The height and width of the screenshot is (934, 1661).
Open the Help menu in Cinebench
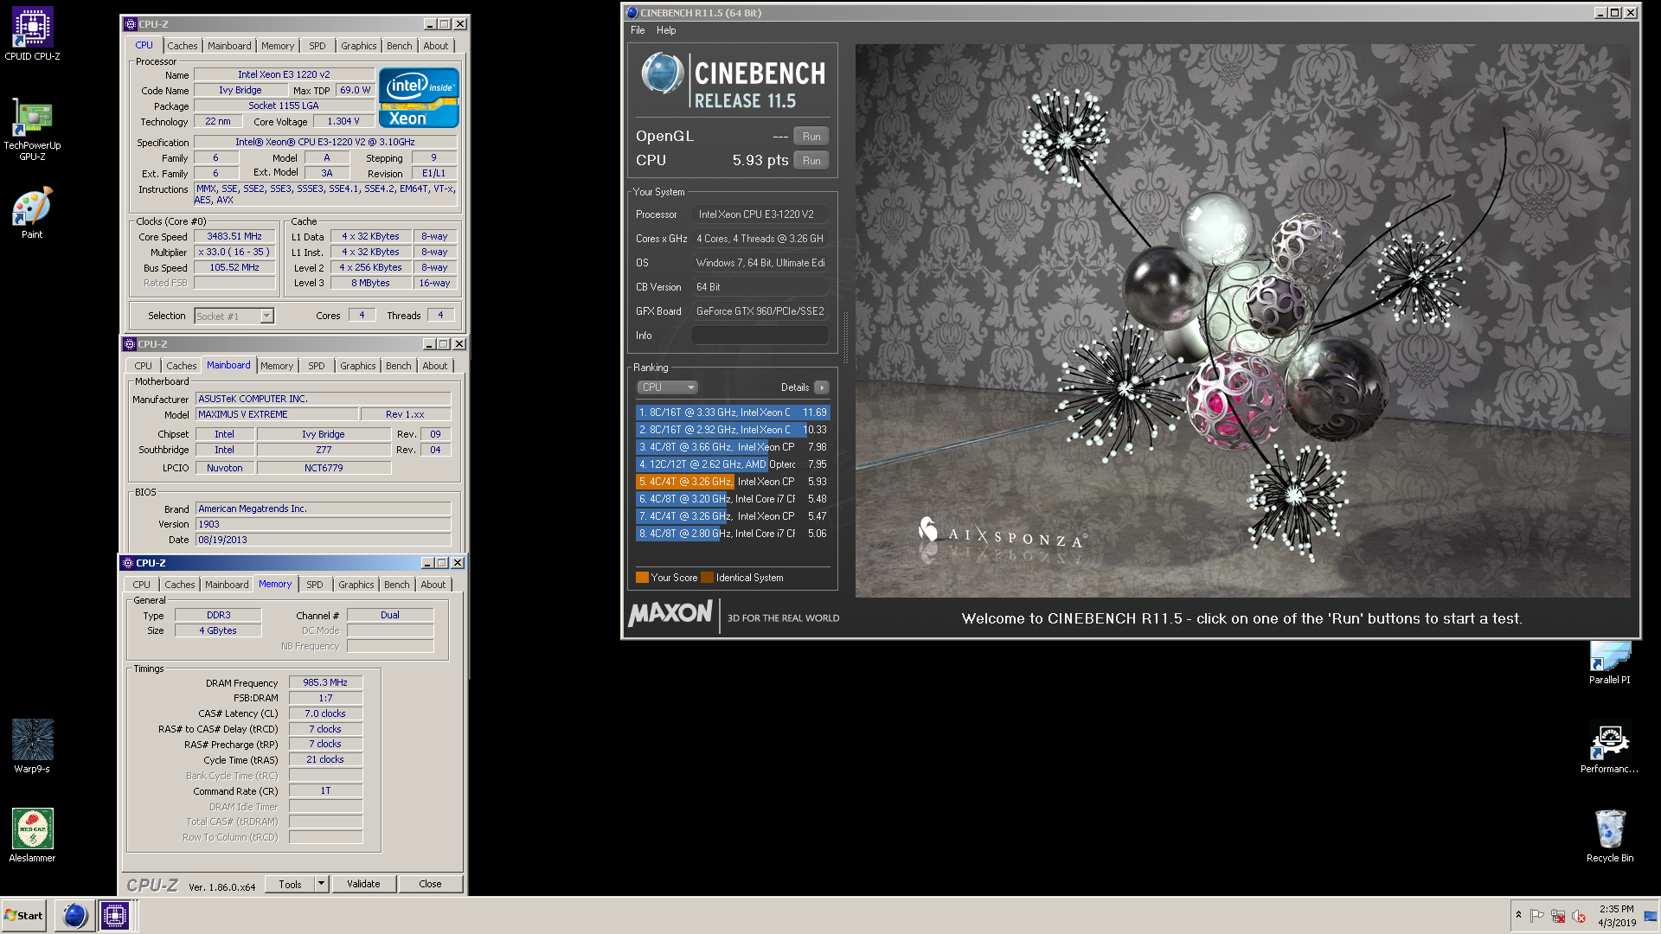666,30
